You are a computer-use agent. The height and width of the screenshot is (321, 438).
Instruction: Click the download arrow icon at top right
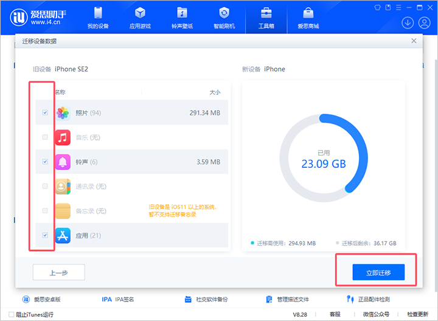tap(407, 22)
